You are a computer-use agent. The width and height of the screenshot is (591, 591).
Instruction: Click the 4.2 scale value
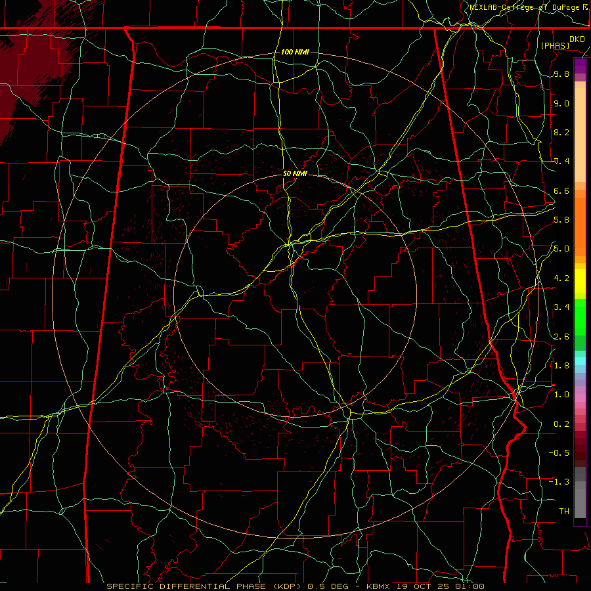561,278
